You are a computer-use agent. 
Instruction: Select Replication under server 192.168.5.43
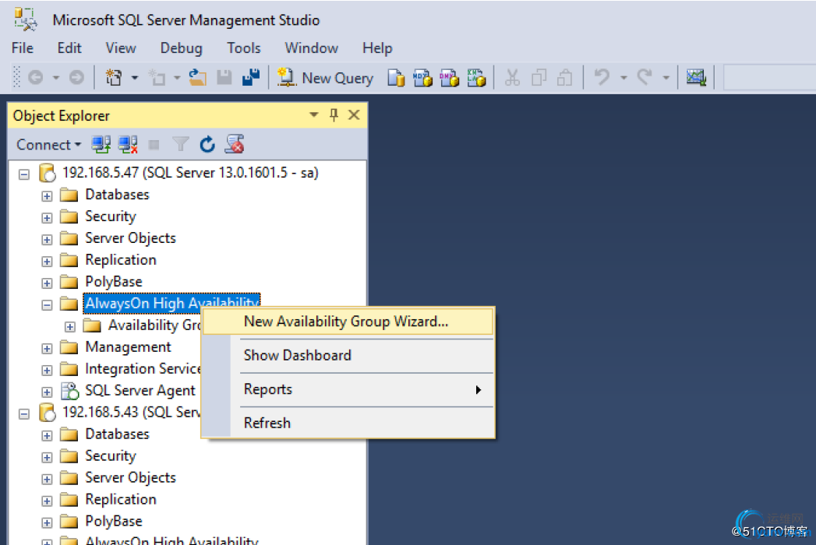tap(121, 499)
